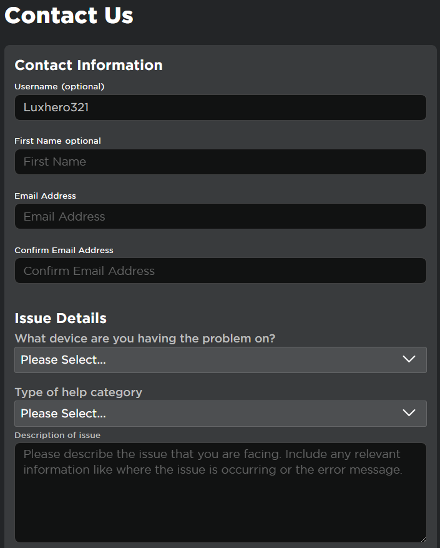
Task: Click the "Contact Information" section heading
Action: tap(88, 65)
